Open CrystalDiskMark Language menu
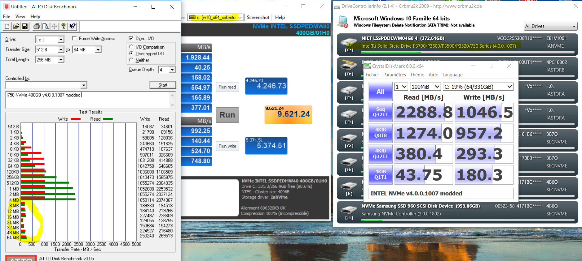582x261 pixels. (452, 75)
